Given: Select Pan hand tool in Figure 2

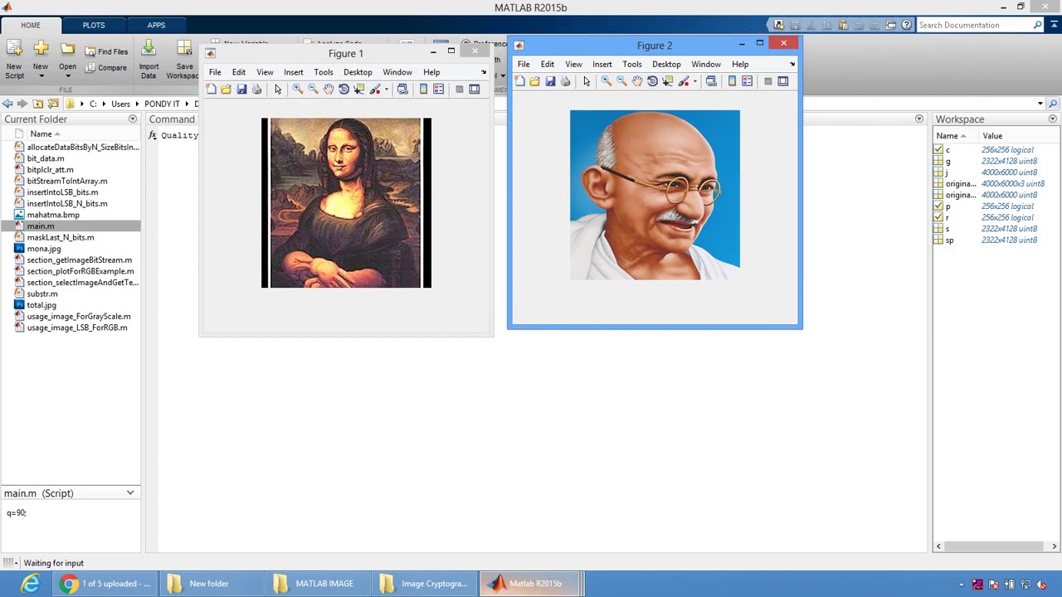Looking at the screenshot, I should coord(637,81).
